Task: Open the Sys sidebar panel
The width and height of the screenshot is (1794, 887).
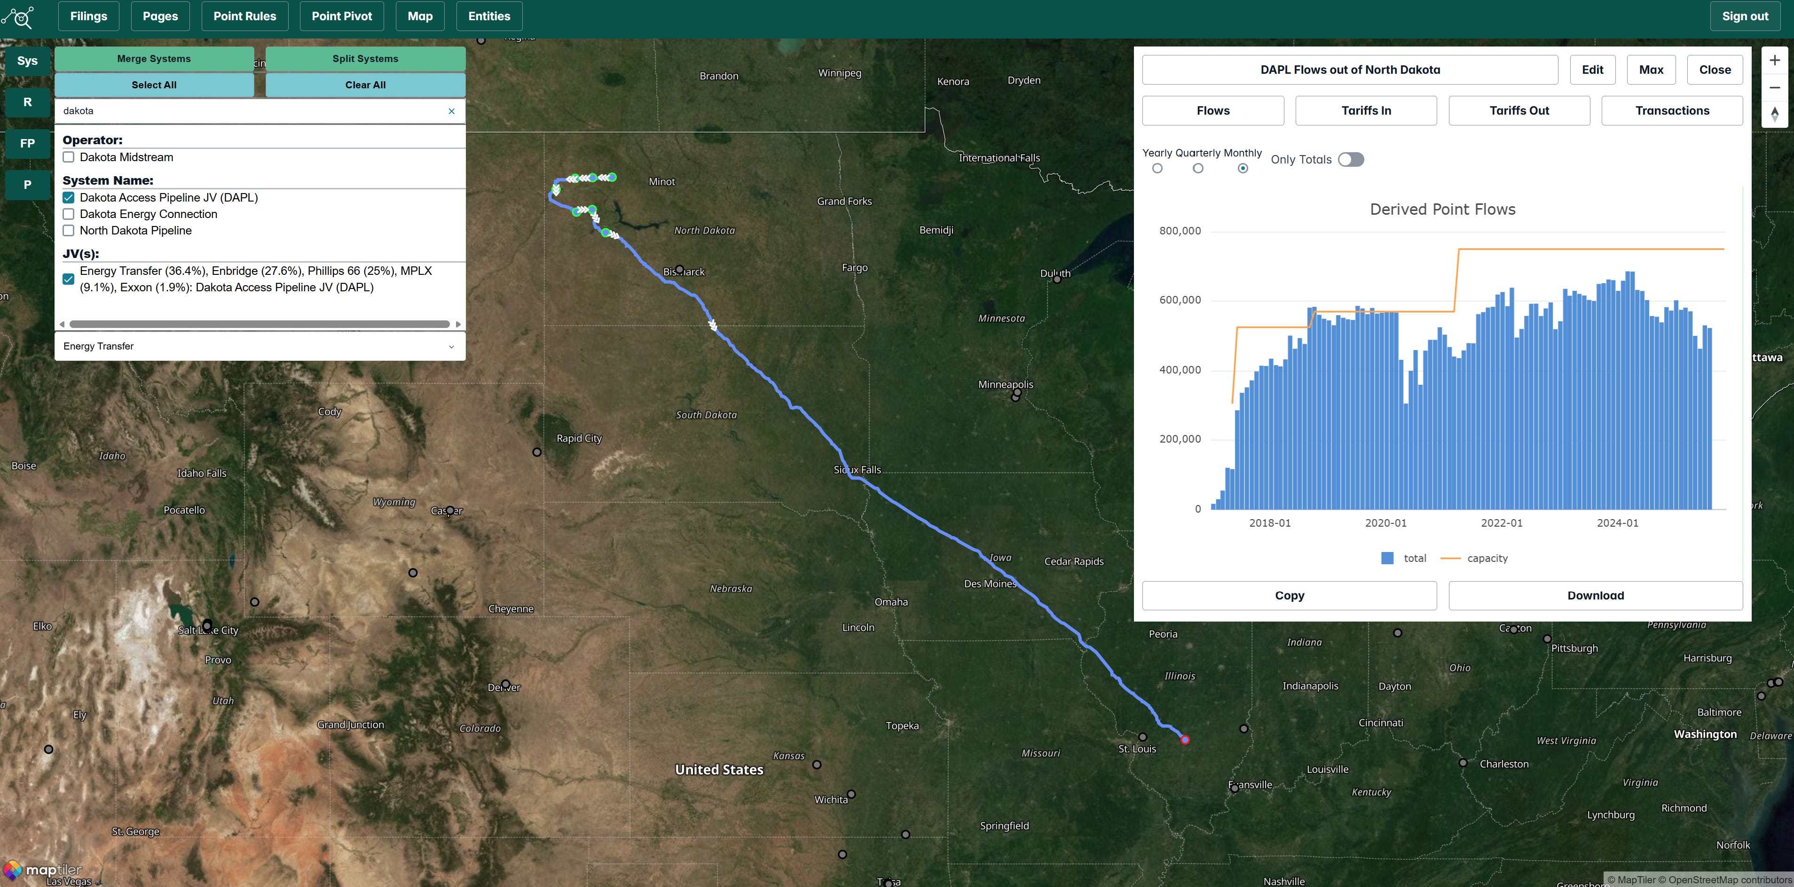Action: pyautogui.click(x=27, y=61)
